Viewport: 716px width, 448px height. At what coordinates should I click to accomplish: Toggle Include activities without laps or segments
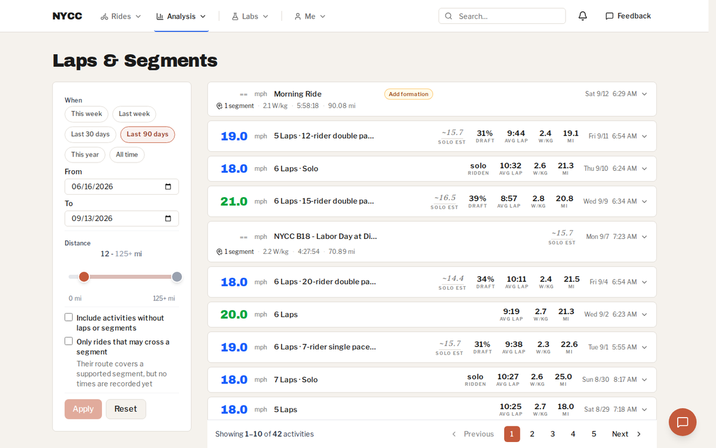69,317
